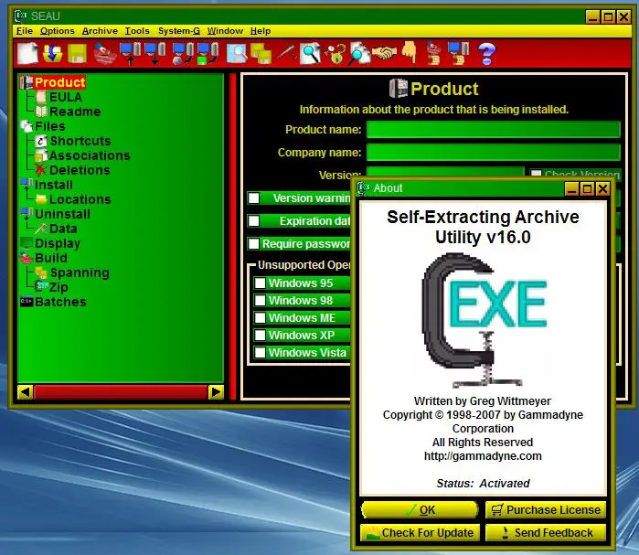Click the handshake toolbar icon
This screenshot has width=639, height=555.
coord(384,53)
